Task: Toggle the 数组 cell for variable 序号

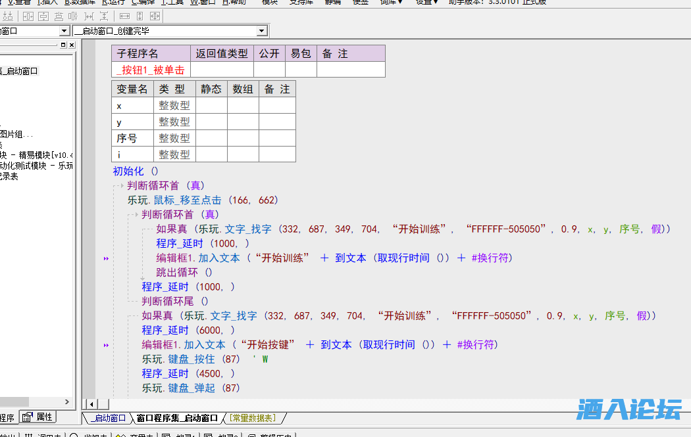Action: 243,138
